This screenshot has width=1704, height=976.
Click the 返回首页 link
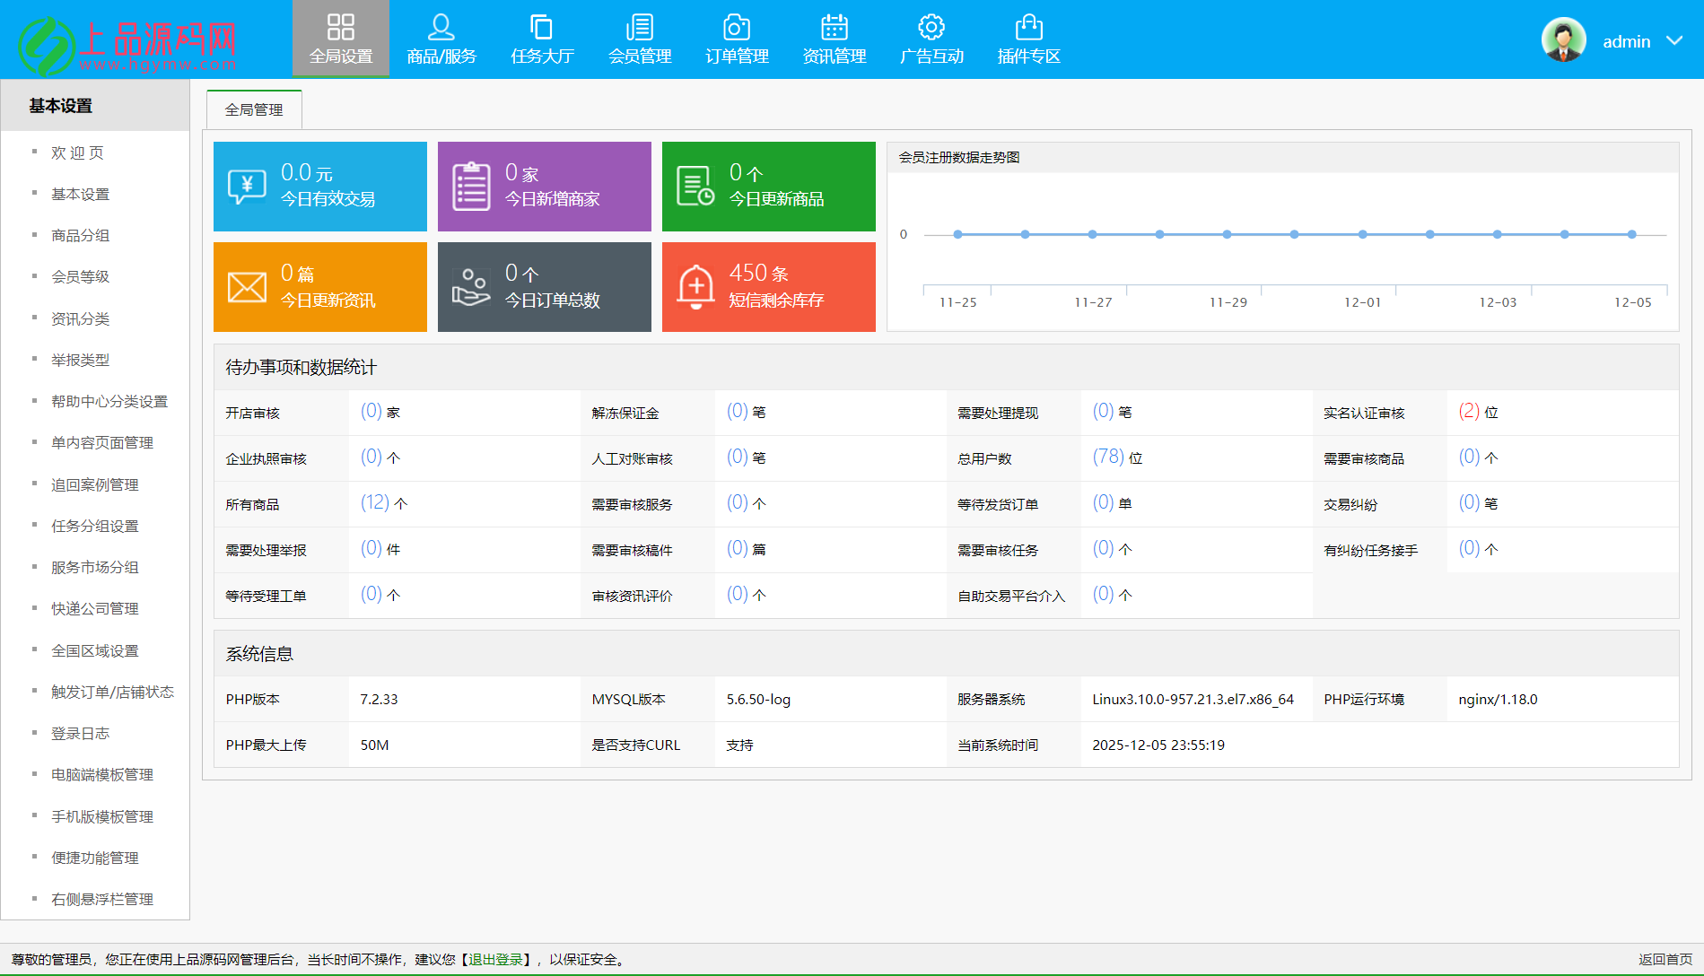(1660, 959)
